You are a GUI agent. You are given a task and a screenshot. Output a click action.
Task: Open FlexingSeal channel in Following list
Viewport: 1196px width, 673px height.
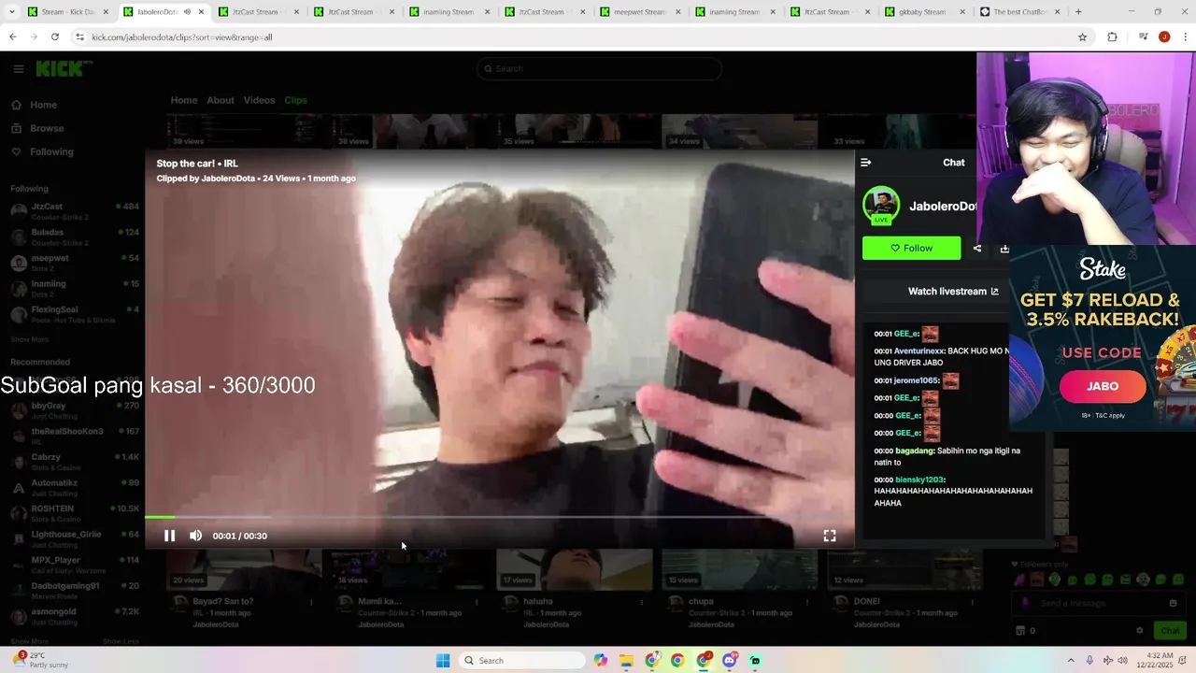click(74, 313)
